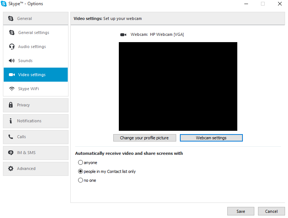
Task: Click the 'HP Webcam [VGA]' device name
Action: click(x=167, y=34)
